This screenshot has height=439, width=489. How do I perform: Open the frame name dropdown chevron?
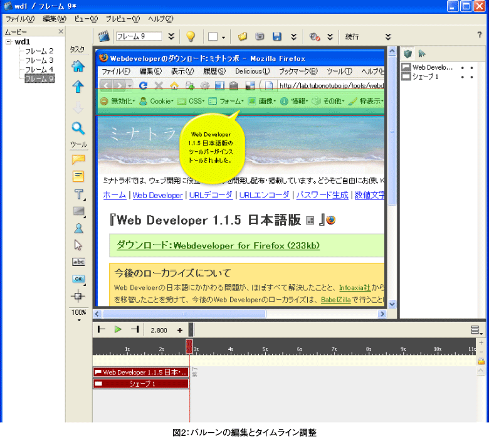pos(171,36)
